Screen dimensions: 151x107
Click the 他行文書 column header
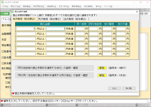pyautogui.click(x=123, y=24)
